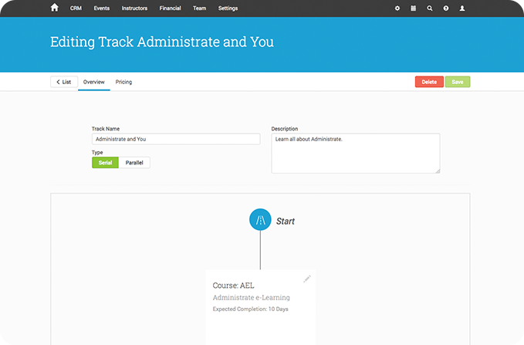Open the Financial menu
Screen dimensions: 524x345
170,8
